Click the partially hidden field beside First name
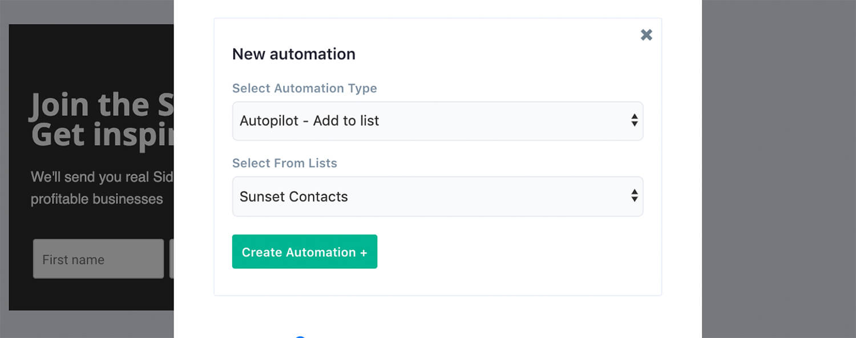The image size is (856, 338). click(172, 259)
